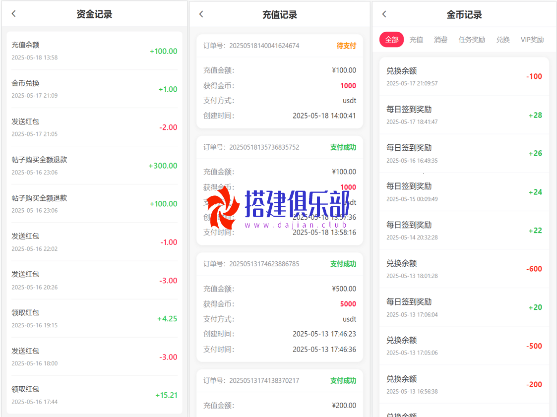Click creation time 2025-05-18 14:00:41
Image resolution: width=557 pixels, height=417 pixels.
324,116
